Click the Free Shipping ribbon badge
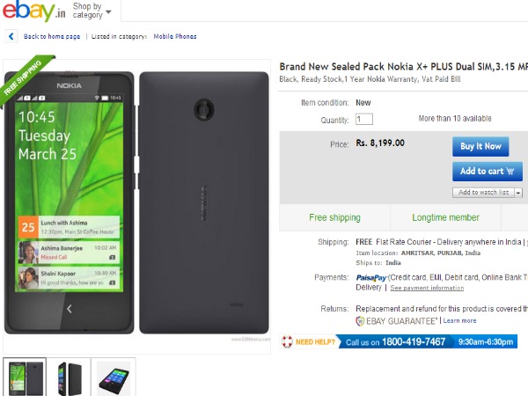This screenshot has width=528, height=396. 24,79
